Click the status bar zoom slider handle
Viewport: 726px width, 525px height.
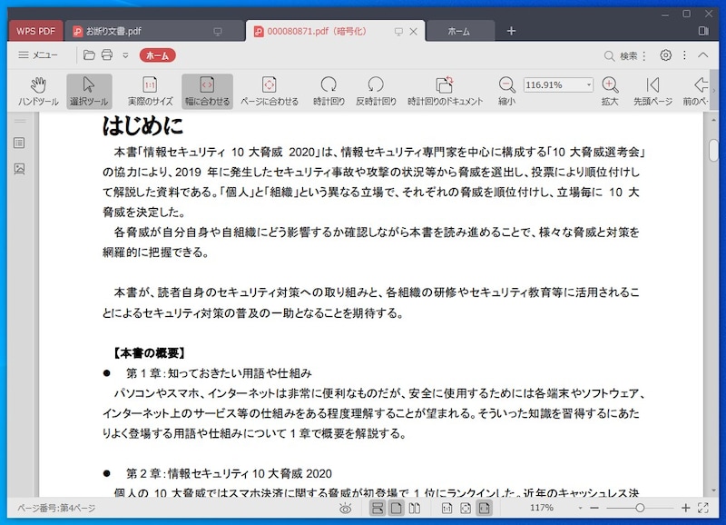pyautogui.click(x=641, y=509)
